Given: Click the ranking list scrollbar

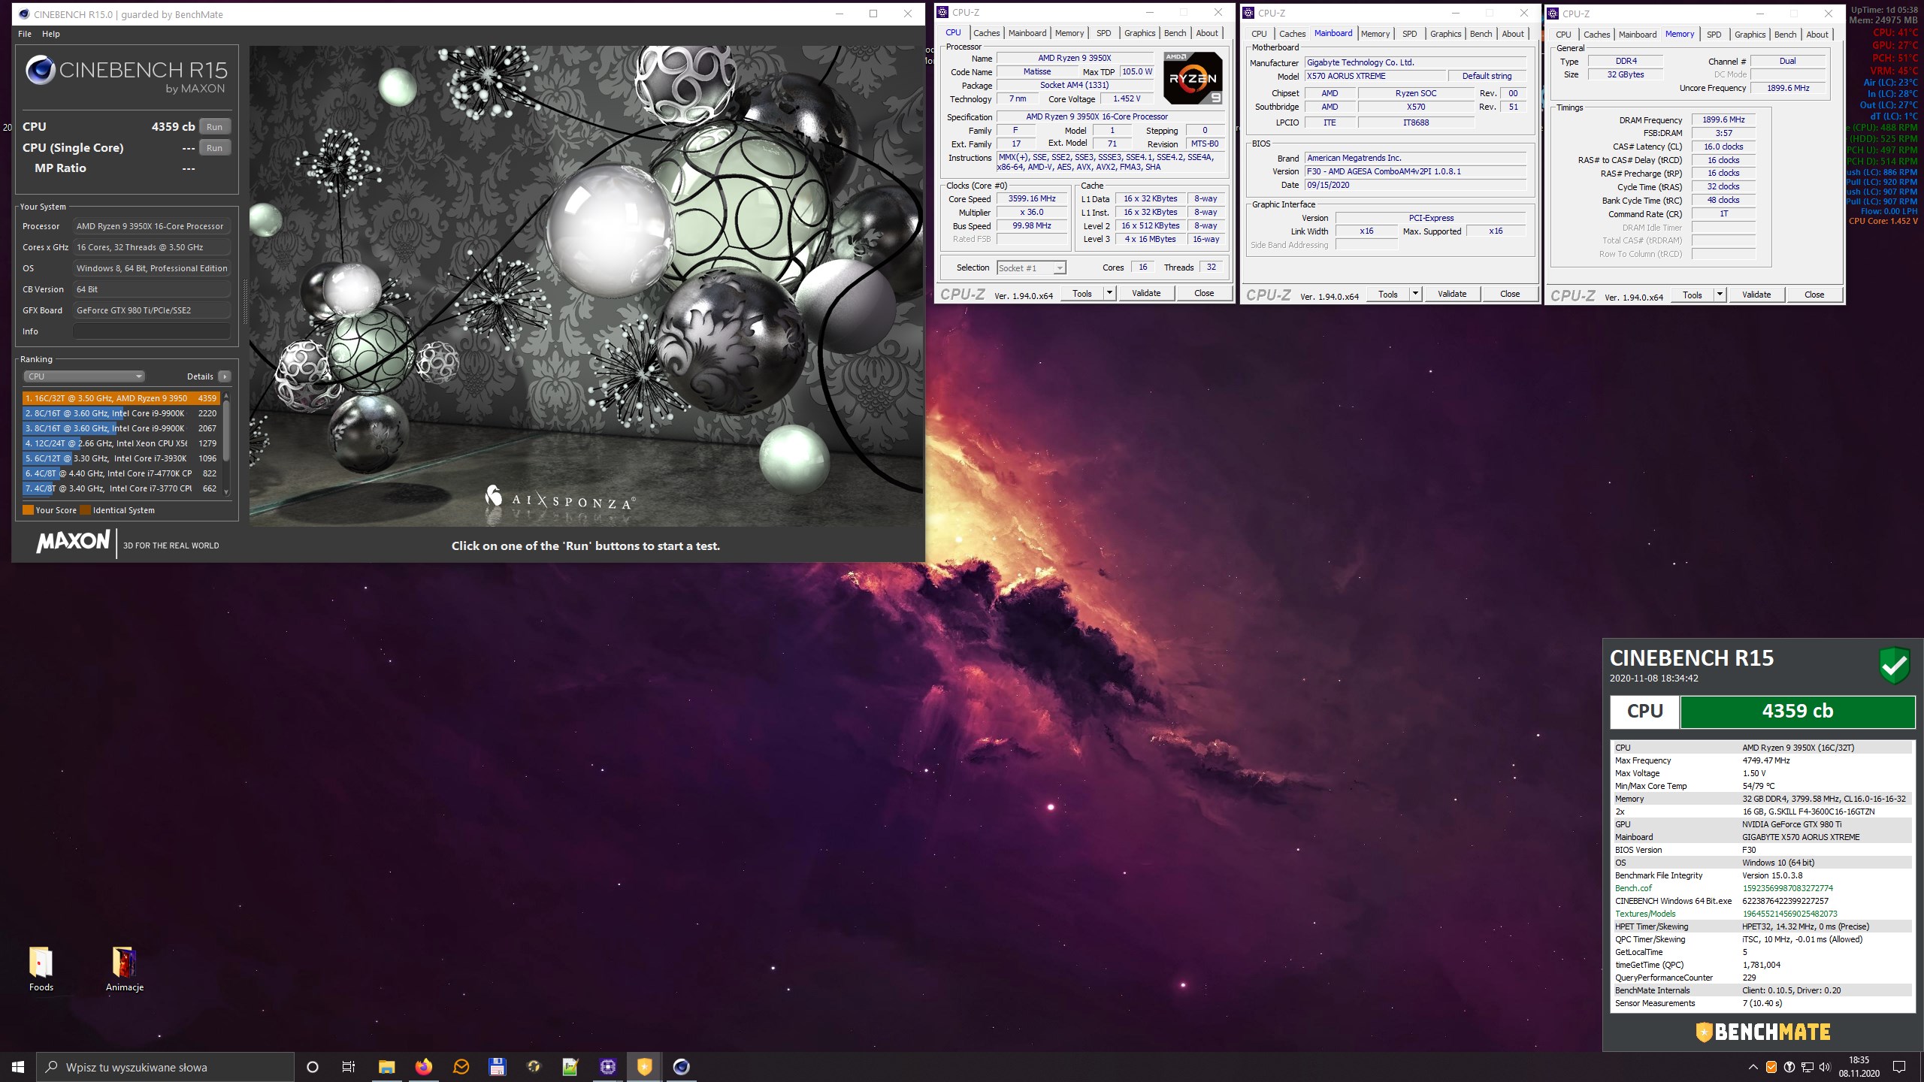Looking at the screenshot, I should pyautogui.click(x=226, y=431).
